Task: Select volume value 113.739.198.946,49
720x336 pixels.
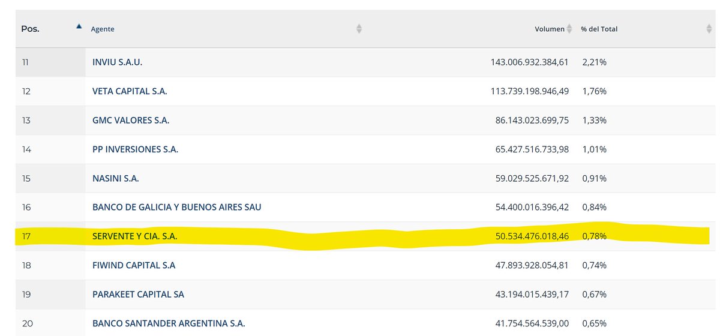Action: coord(529,91)
